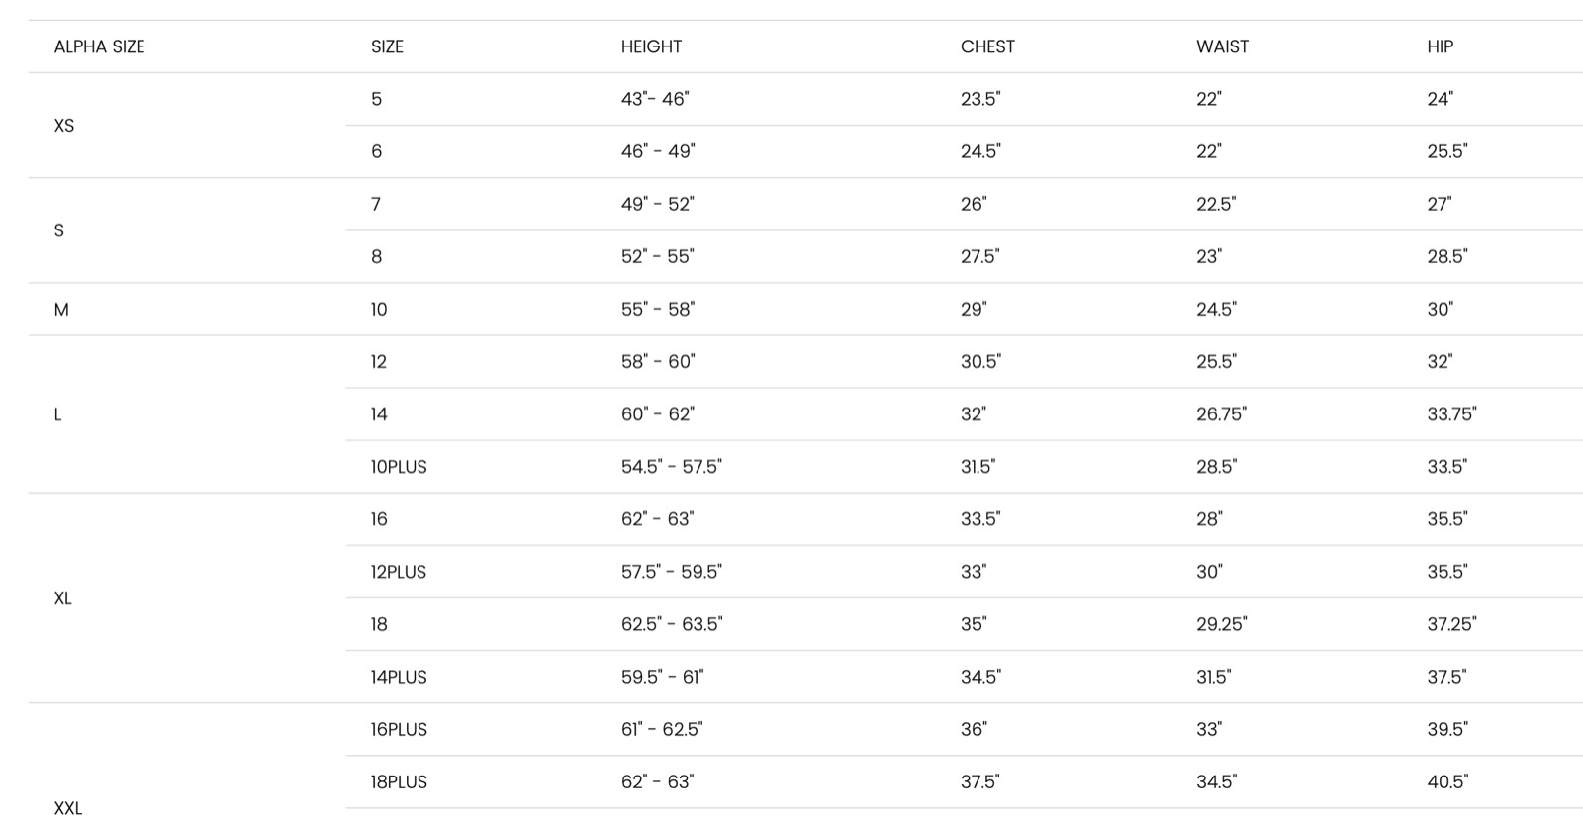Click the 10PLUS size cell
Image resolution: width=1583 pixels, height=823 pixels.
point(399,467)
